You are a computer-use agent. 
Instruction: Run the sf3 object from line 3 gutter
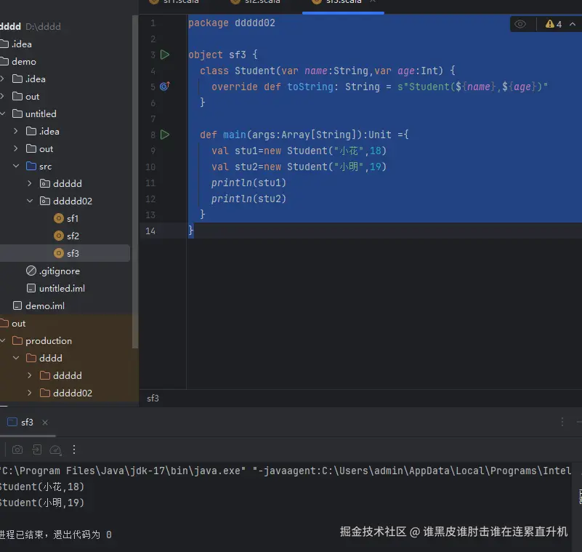coord(165,55)
